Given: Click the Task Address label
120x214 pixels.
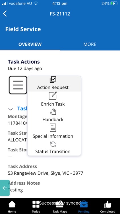Looking at the screenshot, I should coord(22,166).
